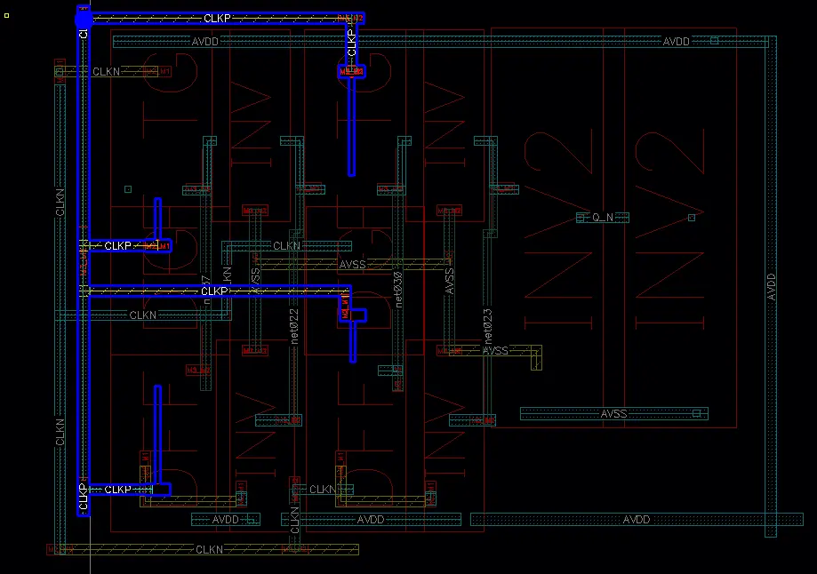Click the horizontal AVSS label between net022 and net030
Viewport: 817px width, 574px height.
(352, 265)
